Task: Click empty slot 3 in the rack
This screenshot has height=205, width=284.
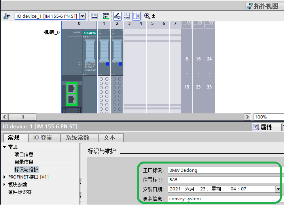Action: pos(129,71)
